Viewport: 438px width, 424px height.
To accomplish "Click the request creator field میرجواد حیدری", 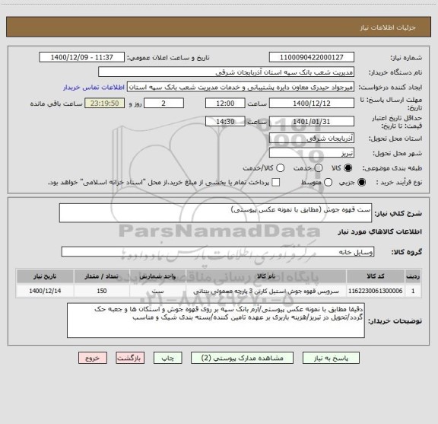I will coord(240,87).
